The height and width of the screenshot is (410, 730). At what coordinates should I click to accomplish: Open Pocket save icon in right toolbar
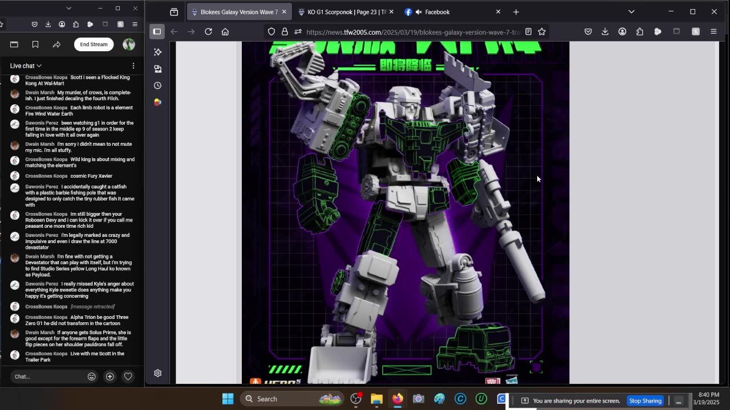[588, 32]
